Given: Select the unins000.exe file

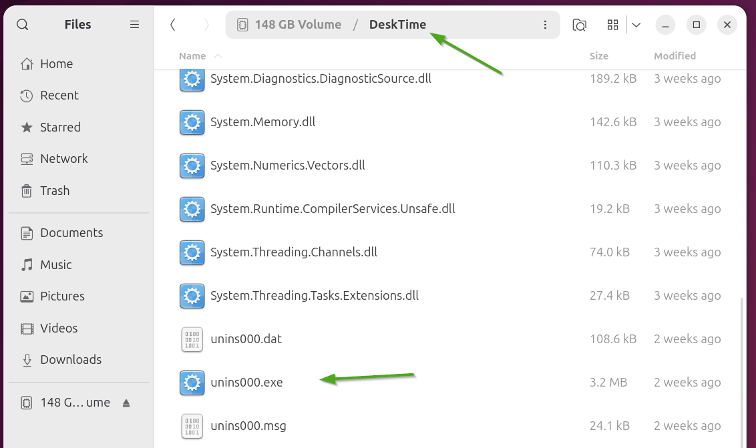Looking at the screenshot, I should [246, 383].
